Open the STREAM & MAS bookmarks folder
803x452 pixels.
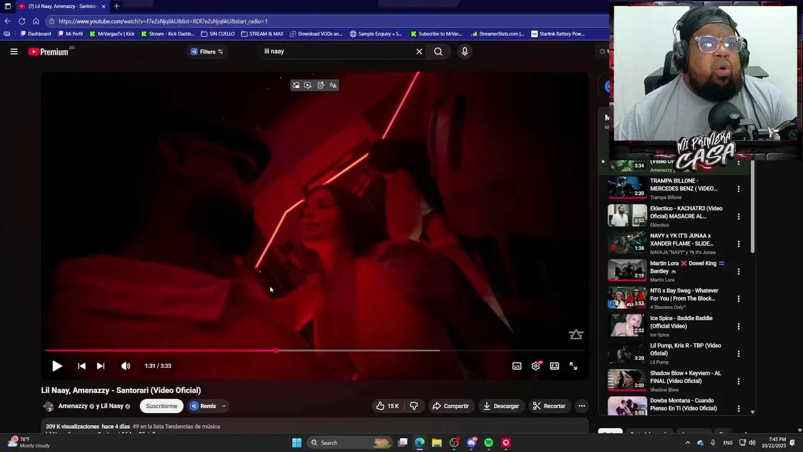click(262, 34)
